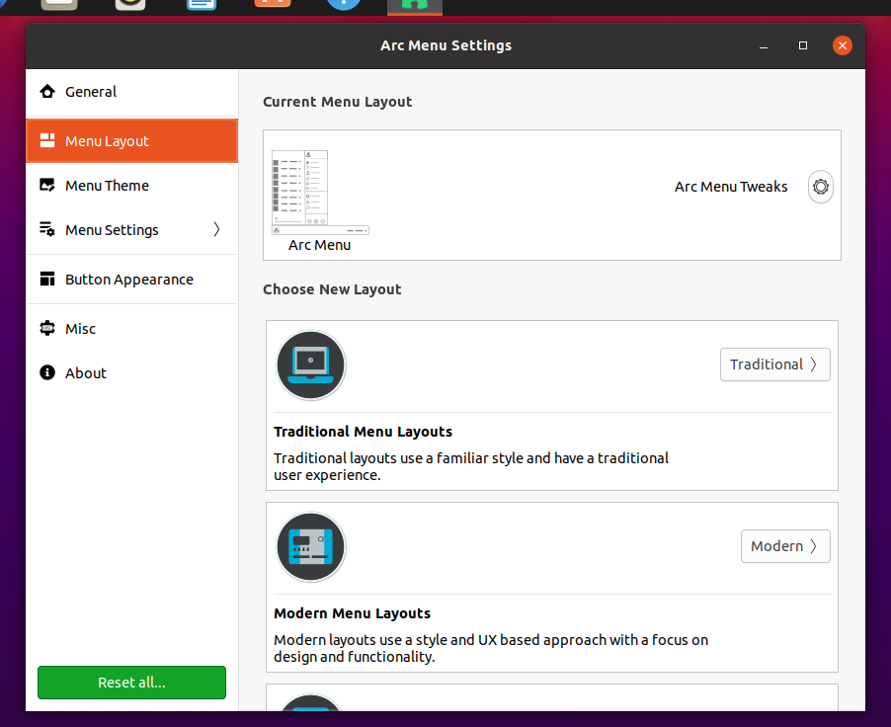Select Menu Layout in the sidebar

pos(131,141)
